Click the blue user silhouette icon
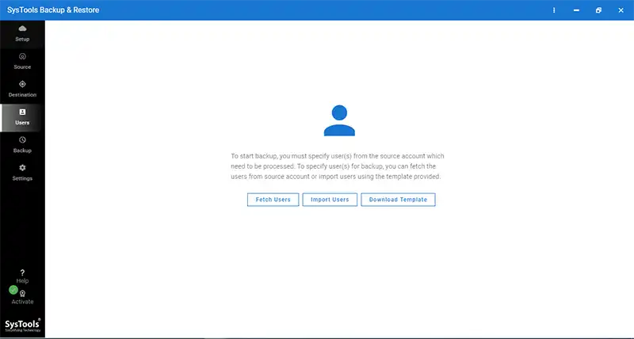634x339 pixels. 339,120
